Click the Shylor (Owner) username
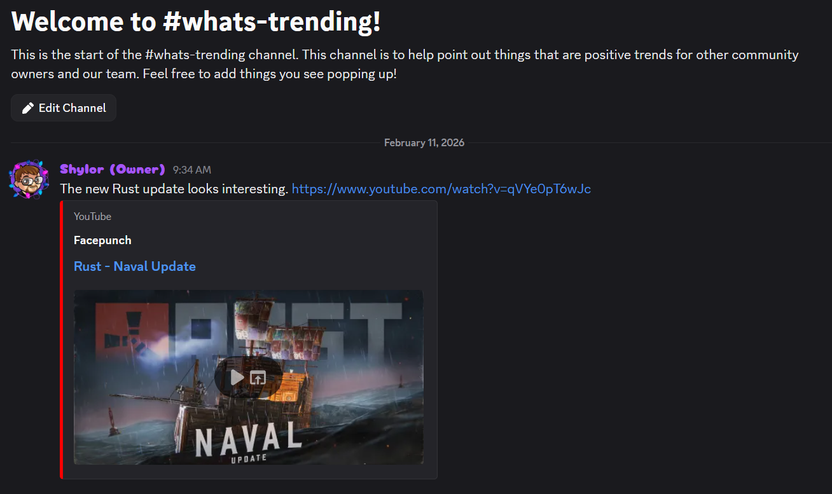The height and width of the screenshot is (494, 832). pos(113,169)
